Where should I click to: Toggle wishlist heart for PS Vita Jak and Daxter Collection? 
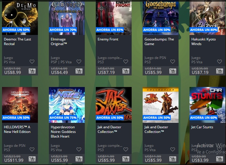(172, 149)
